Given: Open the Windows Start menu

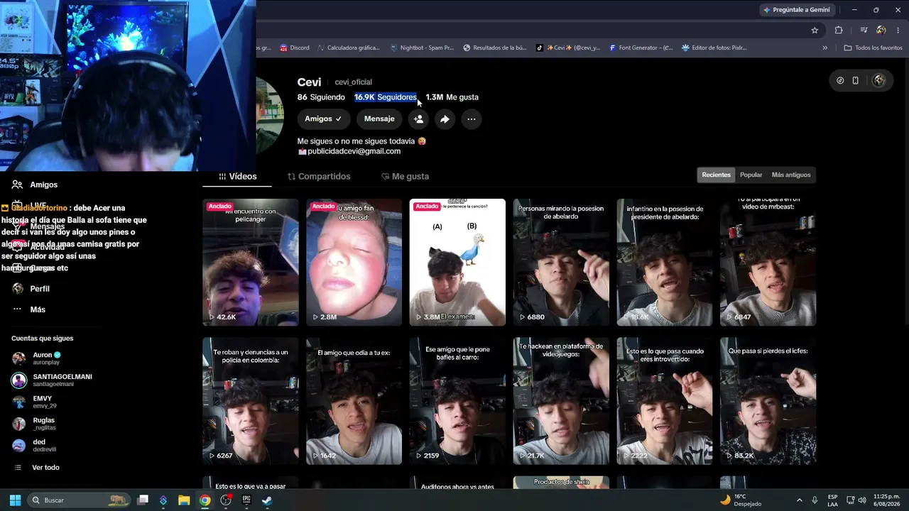Looking at the screenshot, I should click(x=15, y=500).
